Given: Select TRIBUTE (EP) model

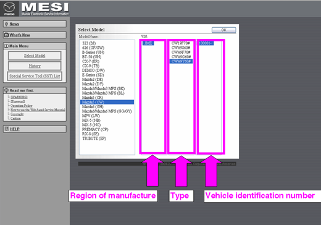Looking at the screenshot, I should coord(94,138).
